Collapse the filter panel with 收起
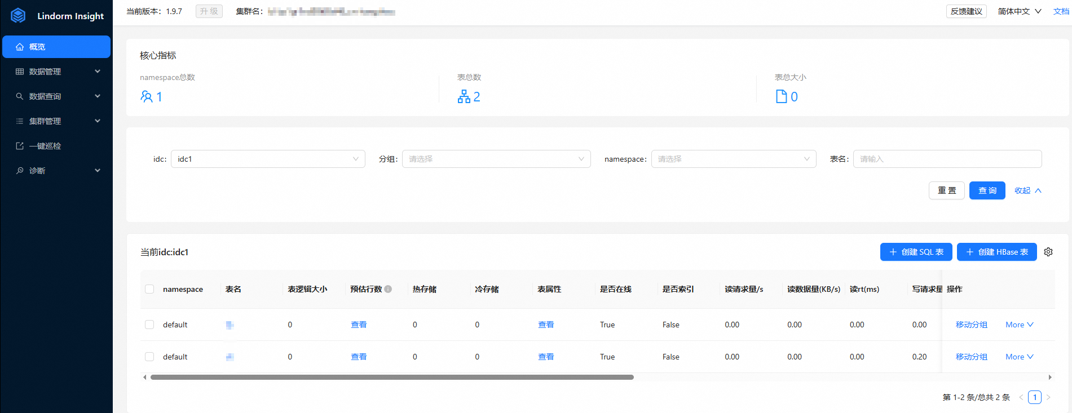This screenshot has height=413, width=1072. click(x=1027, y=190)
